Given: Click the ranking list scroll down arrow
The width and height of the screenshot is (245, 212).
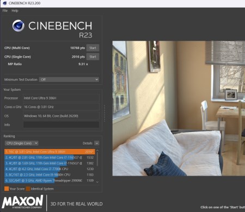Looking at the screenshot, I should pos(97,182).
